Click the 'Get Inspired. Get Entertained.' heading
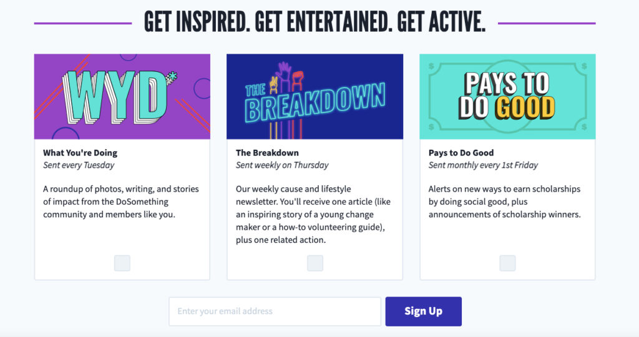The width and height of the screenshot is (639, 337). [315, 22]
